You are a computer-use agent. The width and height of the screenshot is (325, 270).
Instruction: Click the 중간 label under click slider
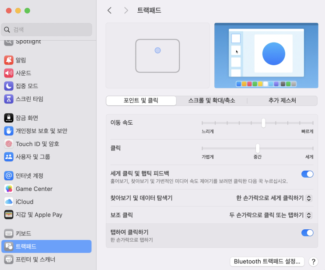click(258, 157)
